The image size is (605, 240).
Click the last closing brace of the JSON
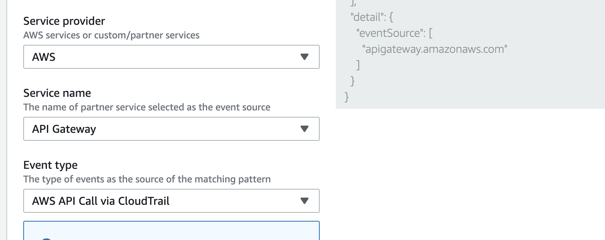point(347,97)
